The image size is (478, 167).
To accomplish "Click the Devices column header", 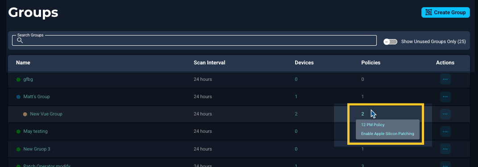I will tap(304, 63).
